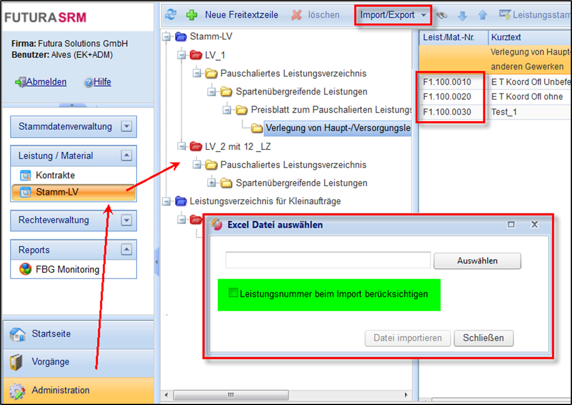The width and height of the screenshot is (572, 405).
Task: Click the Administration gear icon
Action: [18, 390]
